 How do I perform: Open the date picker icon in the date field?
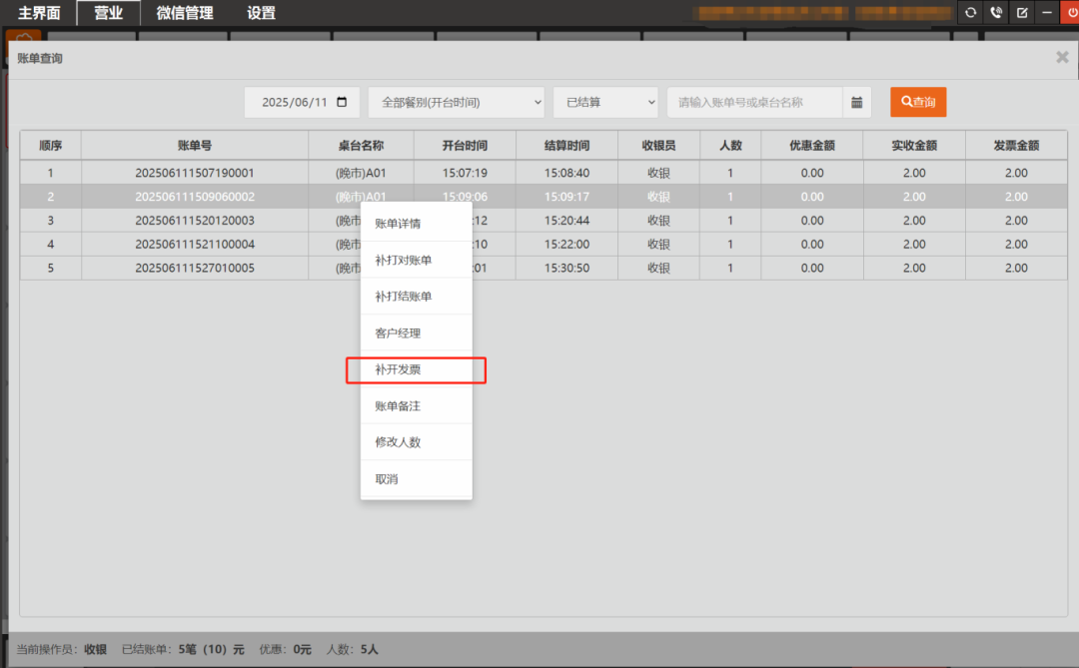pyautogui.click(x=343, y=102)
